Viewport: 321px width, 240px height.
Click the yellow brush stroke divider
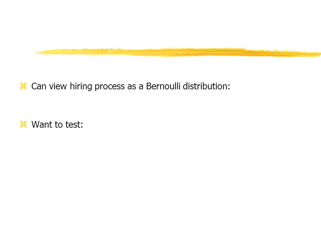click(x=177, y=52)
